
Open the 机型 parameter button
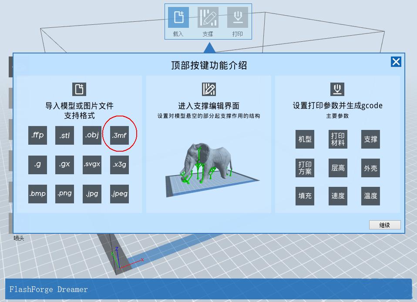tap(304, 139)
